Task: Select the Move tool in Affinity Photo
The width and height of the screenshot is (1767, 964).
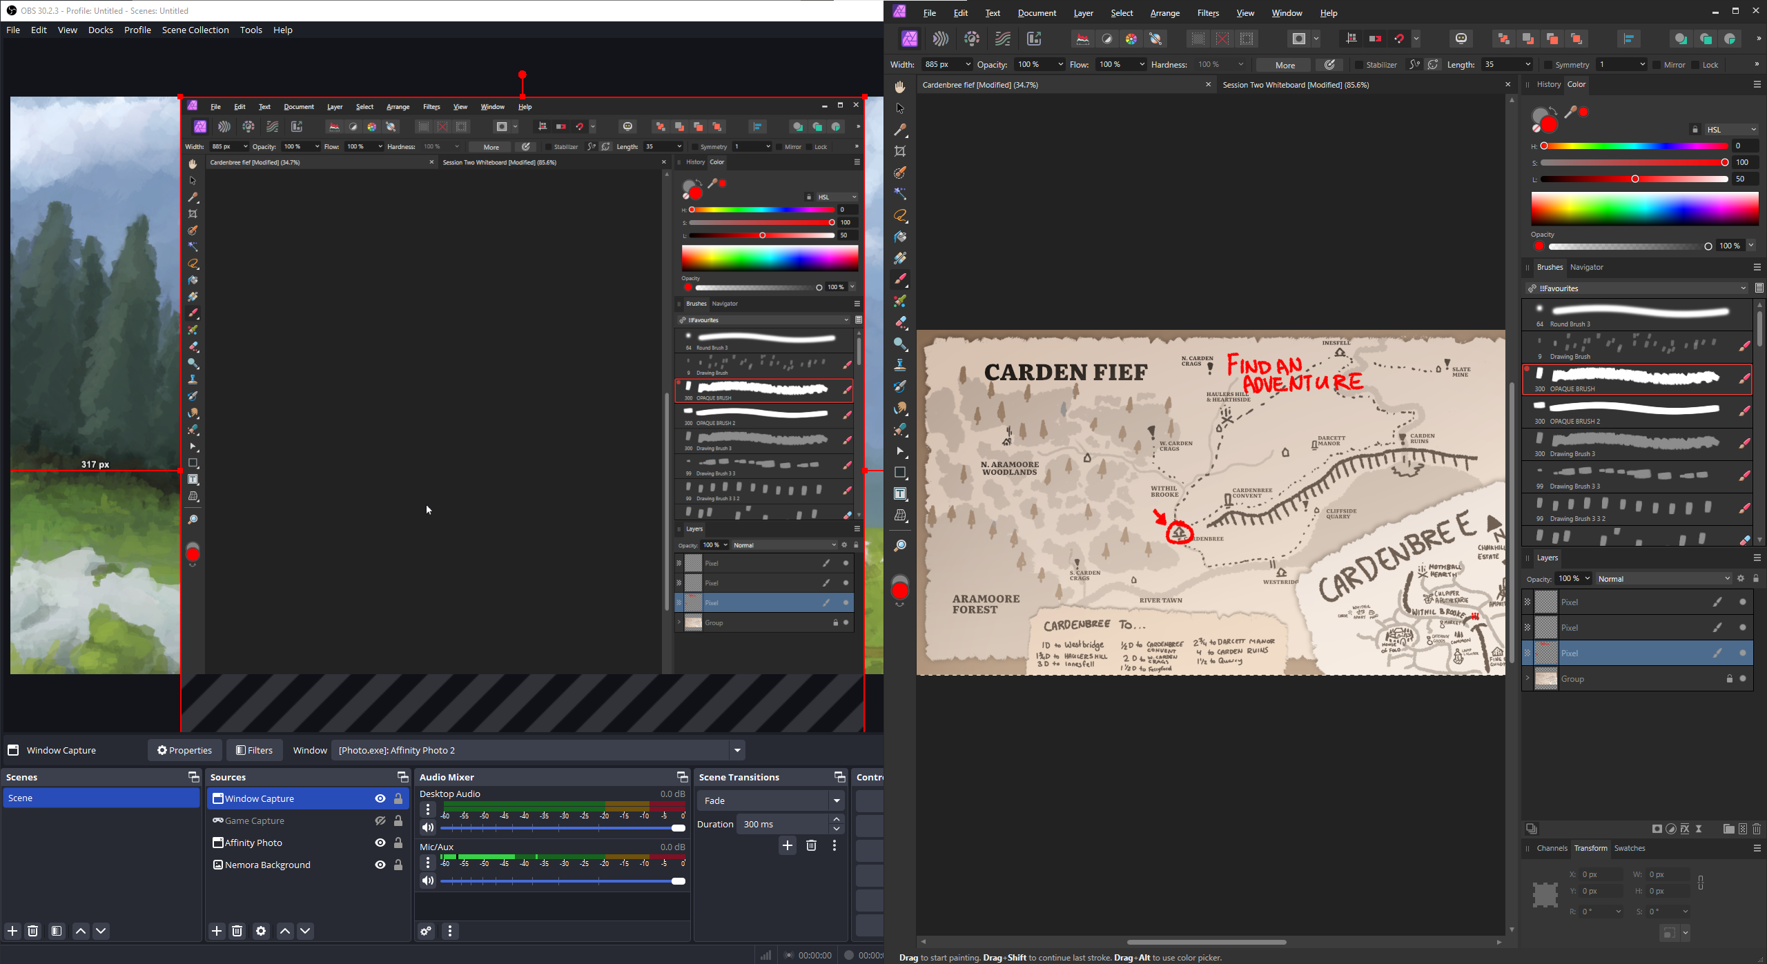Action: pos(900,108)
